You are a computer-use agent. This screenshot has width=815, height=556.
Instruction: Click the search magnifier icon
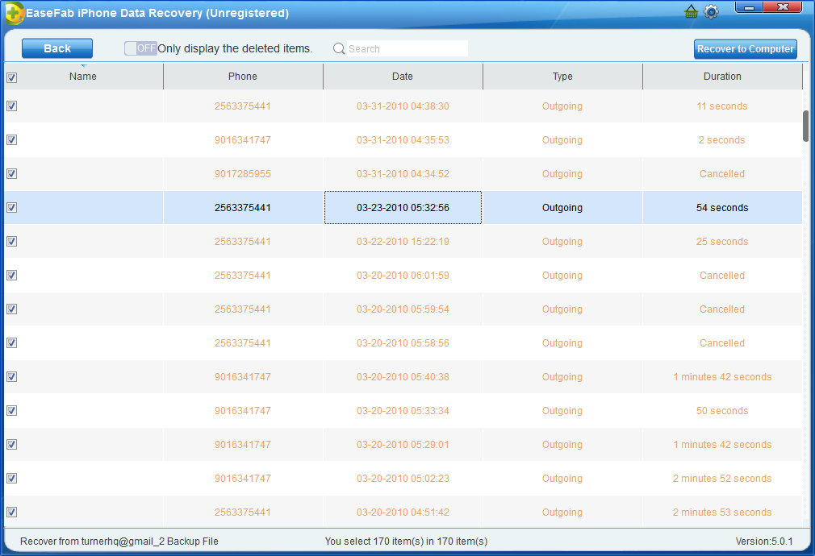click(339, 49)
